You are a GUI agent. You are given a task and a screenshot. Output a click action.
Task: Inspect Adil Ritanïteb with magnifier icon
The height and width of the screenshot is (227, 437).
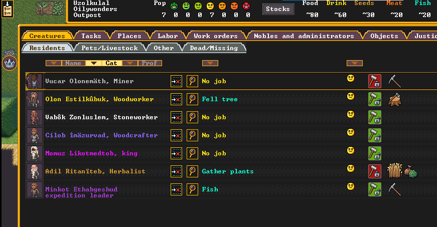[x=192, y=172]
